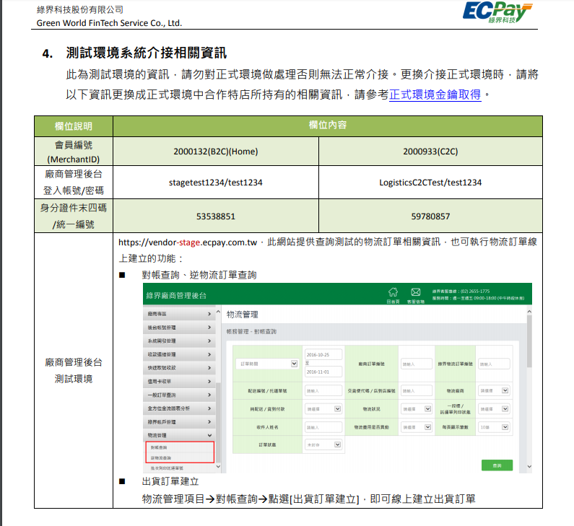574x526 pixels.
Task: Click the 廠商管理後台 測試環境 row label
Action: click(74, 371)
